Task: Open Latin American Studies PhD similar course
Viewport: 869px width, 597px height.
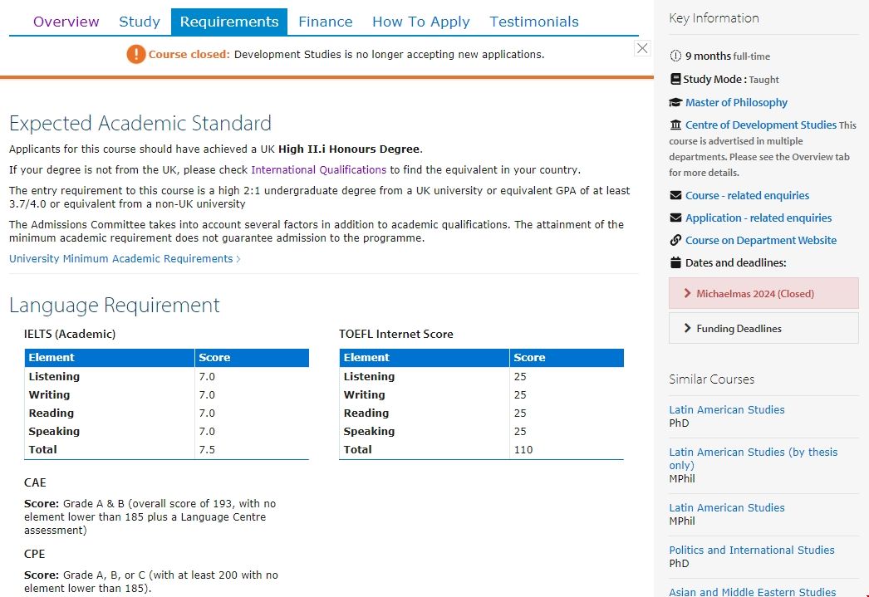Action: [726, 410]
